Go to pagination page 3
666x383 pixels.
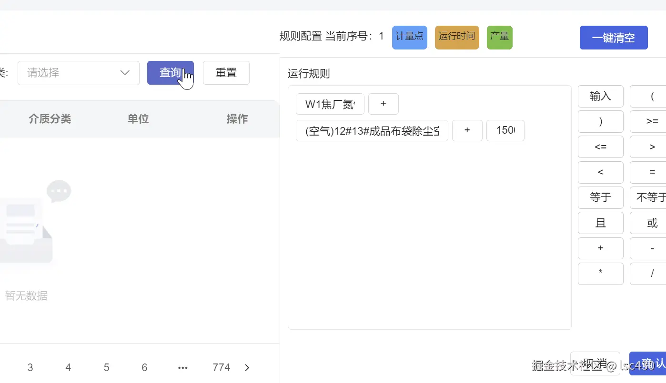point(30,367)
